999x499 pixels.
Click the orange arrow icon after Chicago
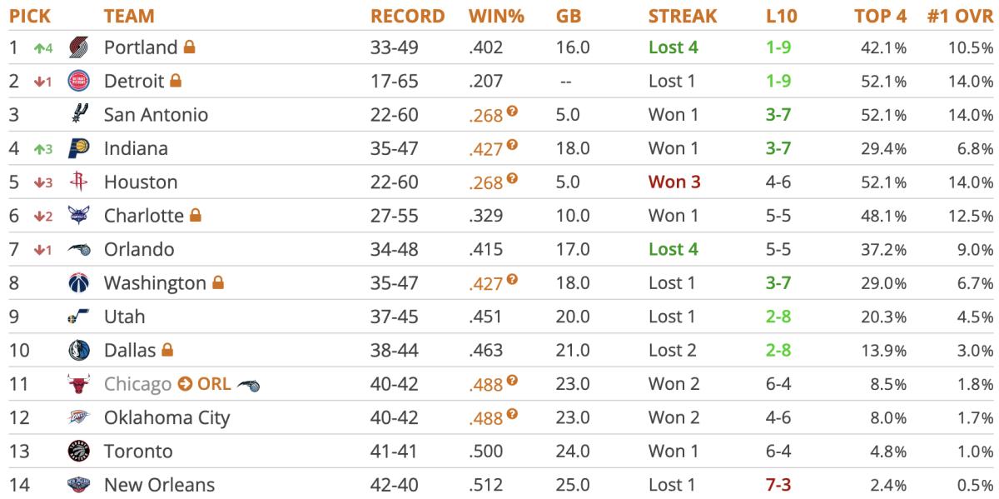[185, 384]
